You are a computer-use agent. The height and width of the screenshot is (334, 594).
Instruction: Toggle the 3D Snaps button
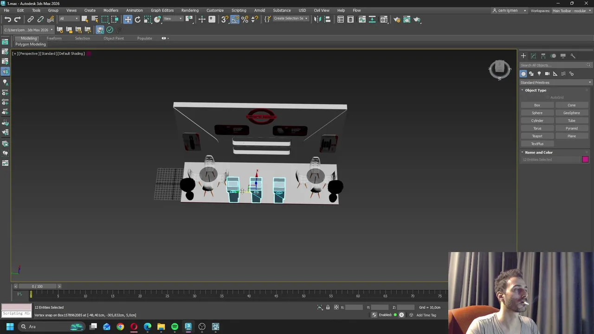coord(225,19)
